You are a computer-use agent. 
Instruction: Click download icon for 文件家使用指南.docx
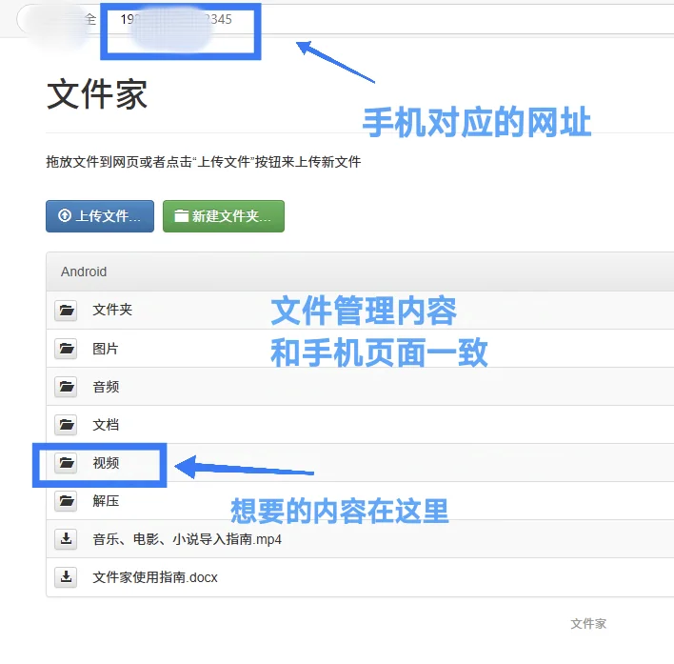click(x=66, y=576)
